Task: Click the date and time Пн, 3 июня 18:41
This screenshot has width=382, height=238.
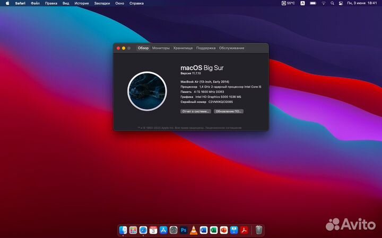Action: [362, 3]
